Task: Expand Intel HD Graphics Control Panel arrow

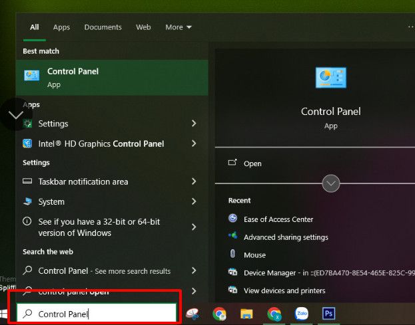Action: click(x=194, y=144)
